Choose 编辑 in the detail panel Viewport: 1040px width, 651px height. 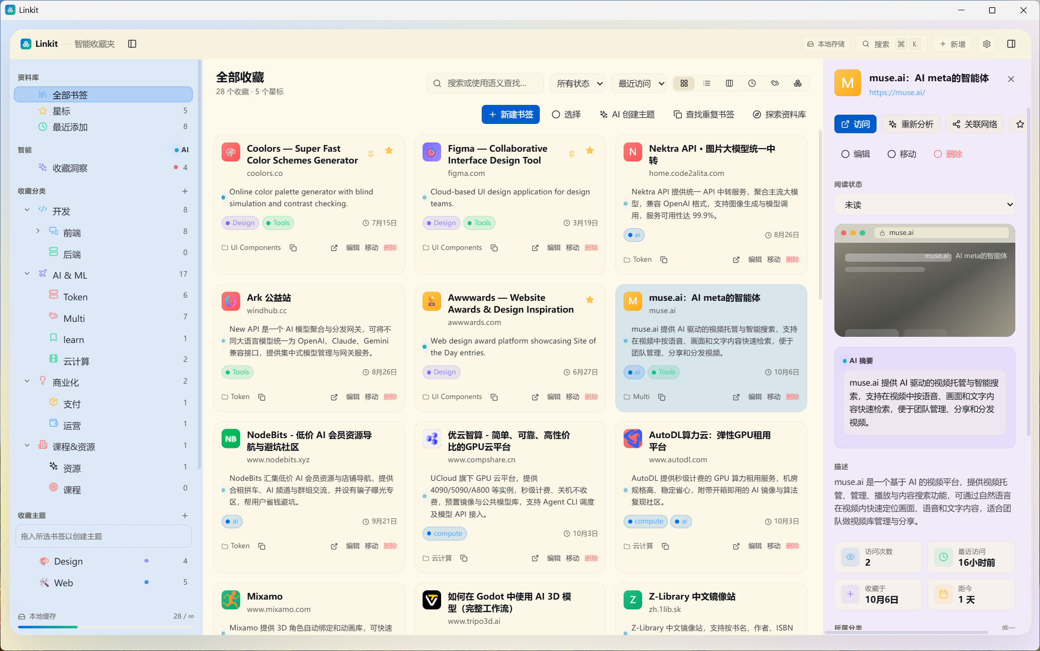tap(855, 154)
